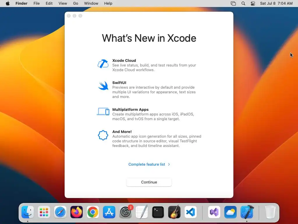Viewport: 298px width, 224px height.
Task: Click the Xcode icon in the Dock
Action: [x=247, y=212]
